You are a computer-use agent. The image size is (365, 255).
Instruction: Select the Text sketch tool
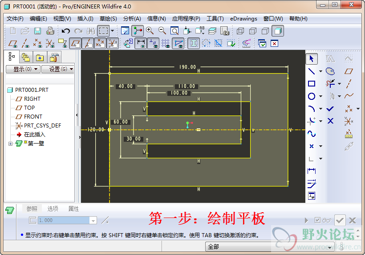pos(330,58)
